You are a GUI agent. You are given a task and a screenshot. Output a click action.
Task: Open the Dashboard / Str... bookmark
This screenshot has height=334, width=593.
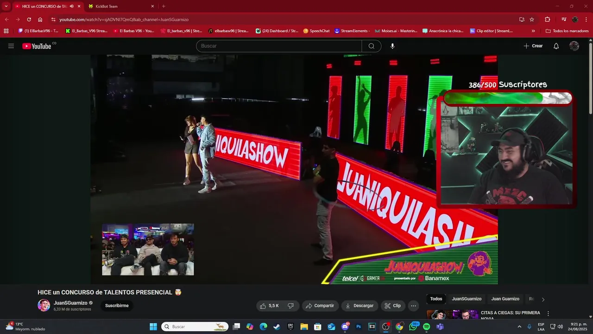277,31
